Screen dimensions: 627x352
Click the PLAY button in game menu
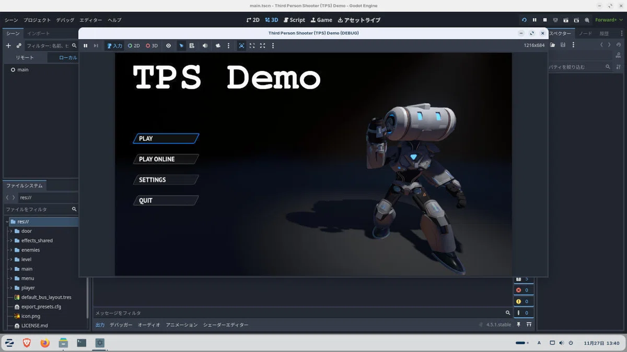[166, 138]
